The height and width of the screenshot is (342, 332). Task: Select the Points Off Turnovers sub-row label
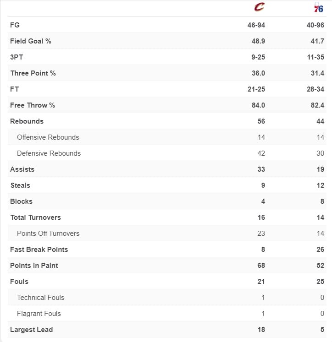point(48,233)
